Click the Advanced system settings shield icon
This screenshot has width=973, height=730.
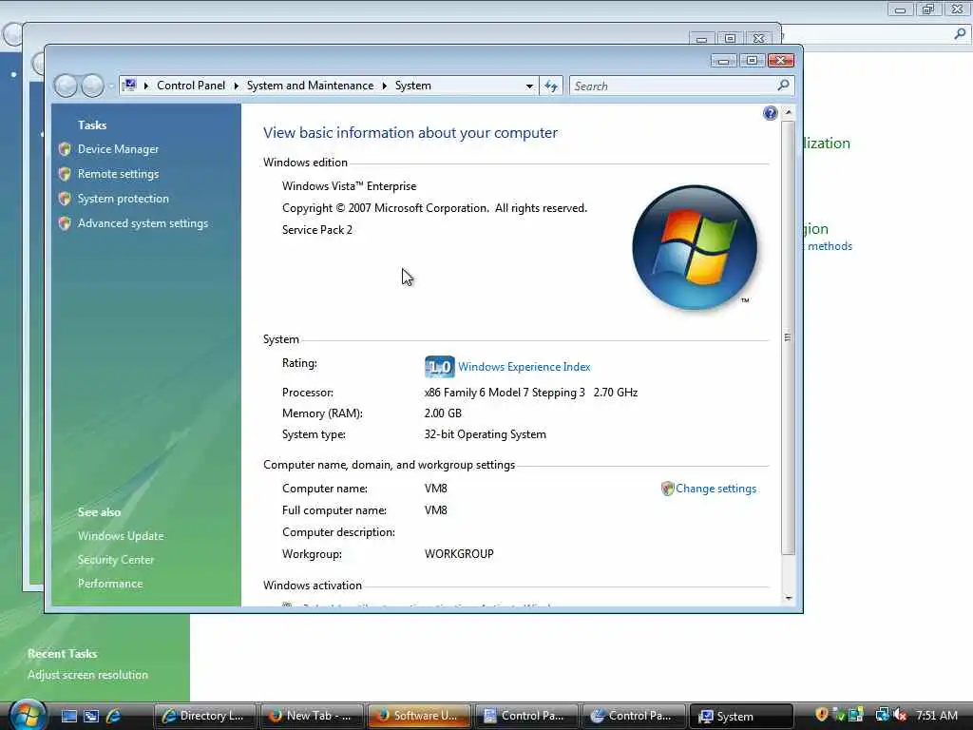coord(65,223)
